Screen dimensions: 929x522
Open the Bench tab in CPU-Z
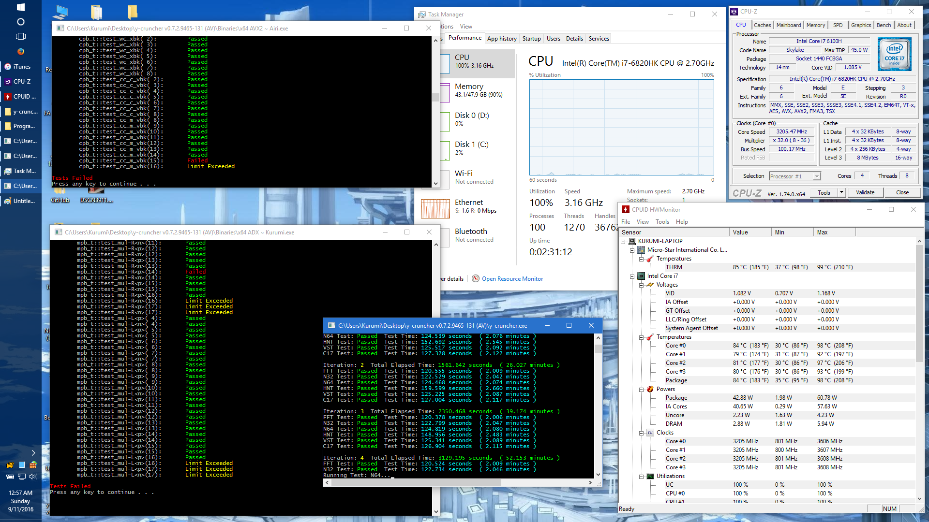coord(884,25)
